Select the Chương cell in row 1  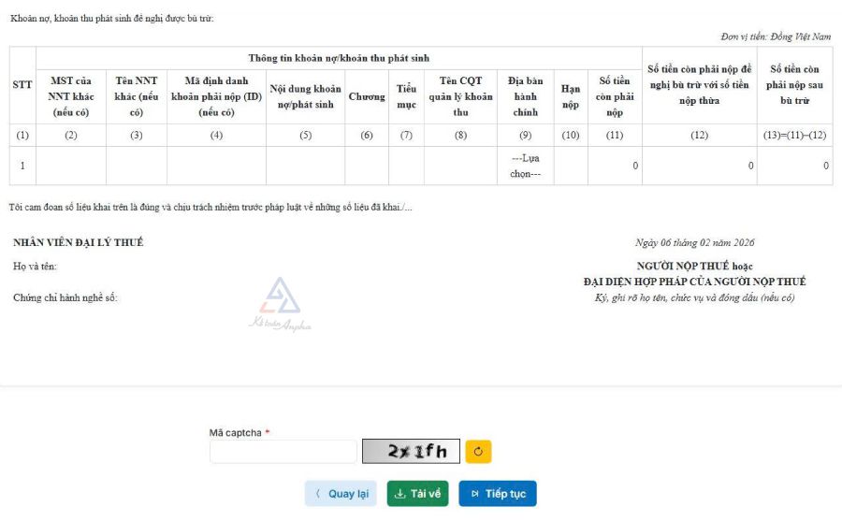click(x=367, y=166)
